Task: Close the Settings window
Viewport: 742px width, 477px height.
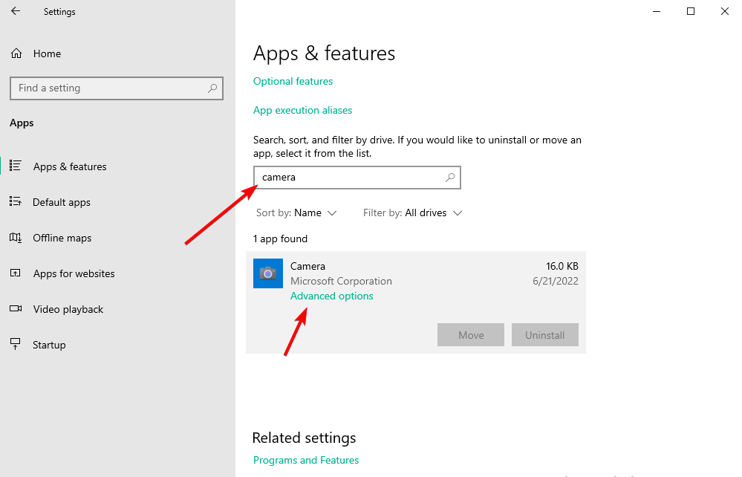Action: [x=724, y=11]
